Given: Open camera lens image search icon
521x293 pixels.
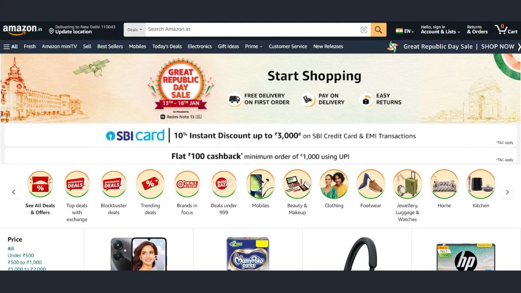Looking at the screenshot, I should pos(364,30).
